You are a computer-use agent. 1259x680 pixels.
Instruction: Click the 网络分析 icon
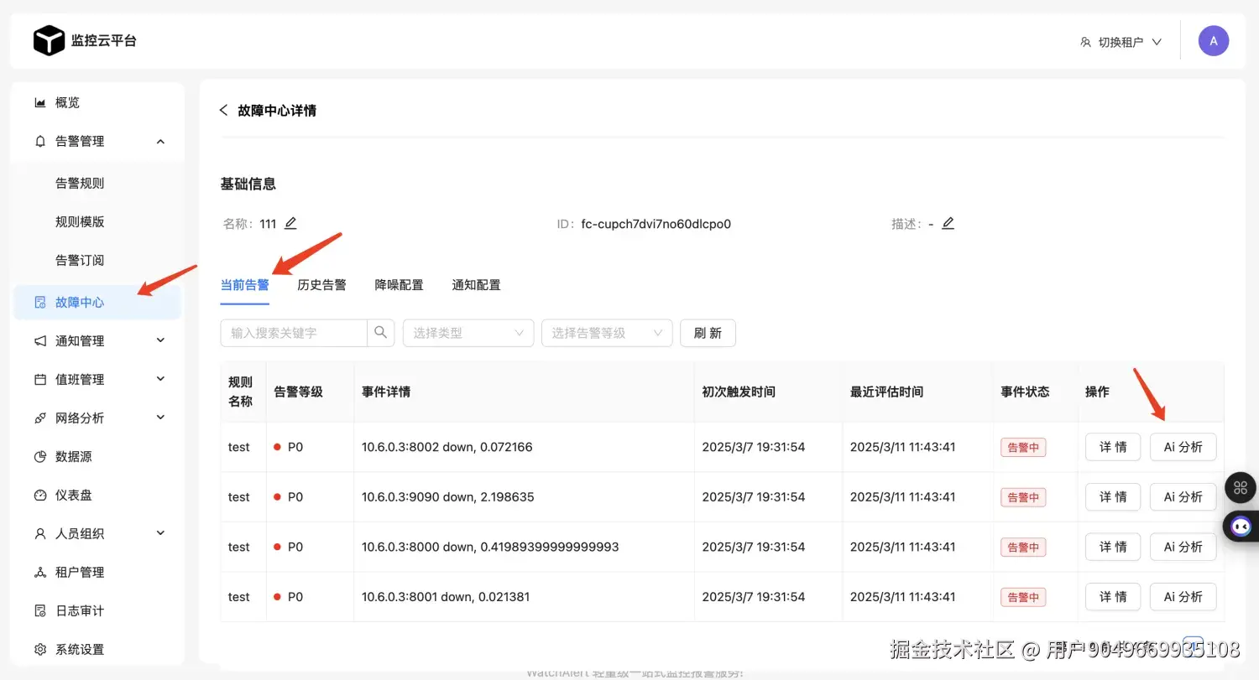pos(40,418)
